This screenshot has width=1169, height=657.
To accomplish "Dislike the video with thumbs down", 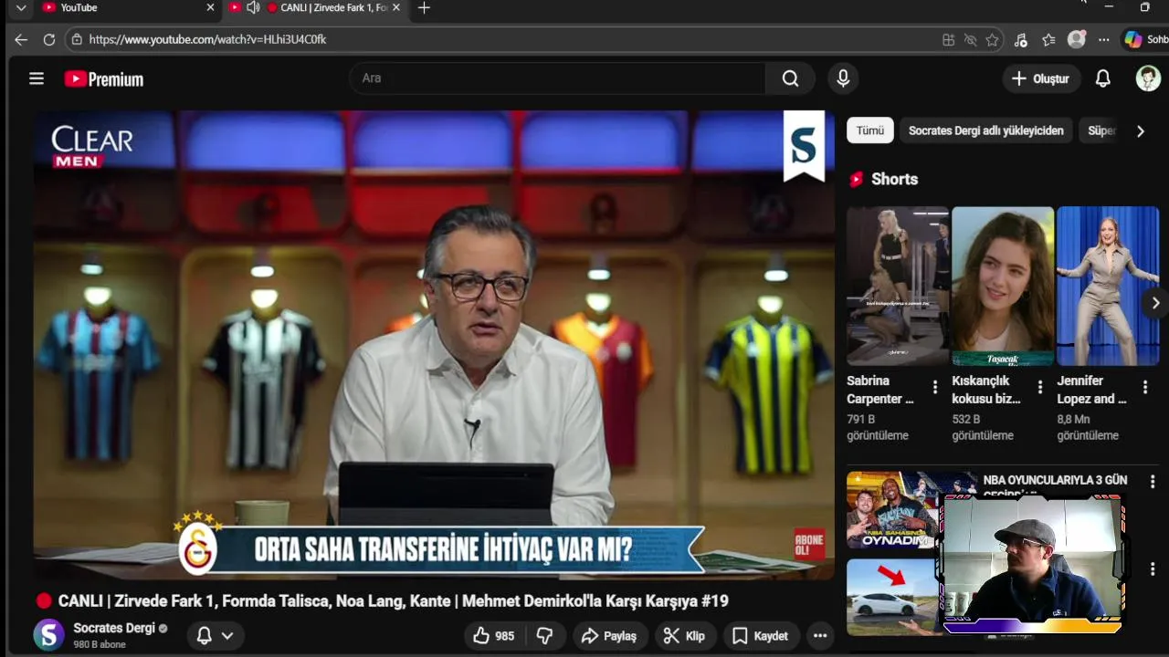I will coord(544,636).
